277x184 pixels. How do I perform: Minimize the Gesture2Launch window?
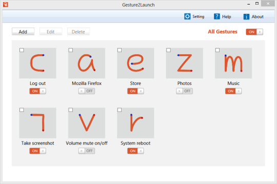coord(249,4)
